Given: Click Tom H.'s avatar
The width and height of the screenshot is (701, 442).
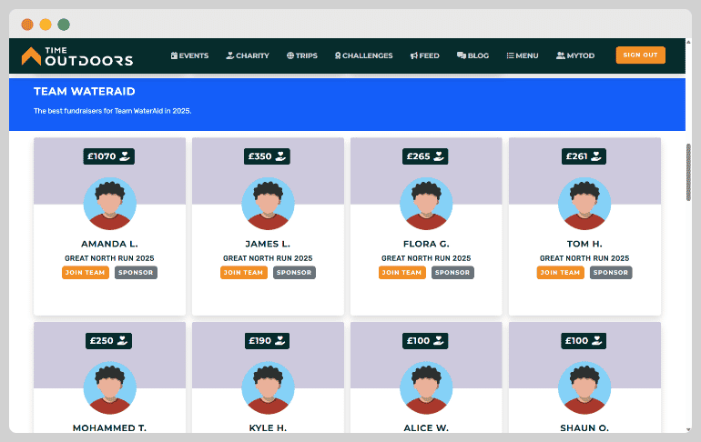Looking at the screenshot, I should 584,204.
